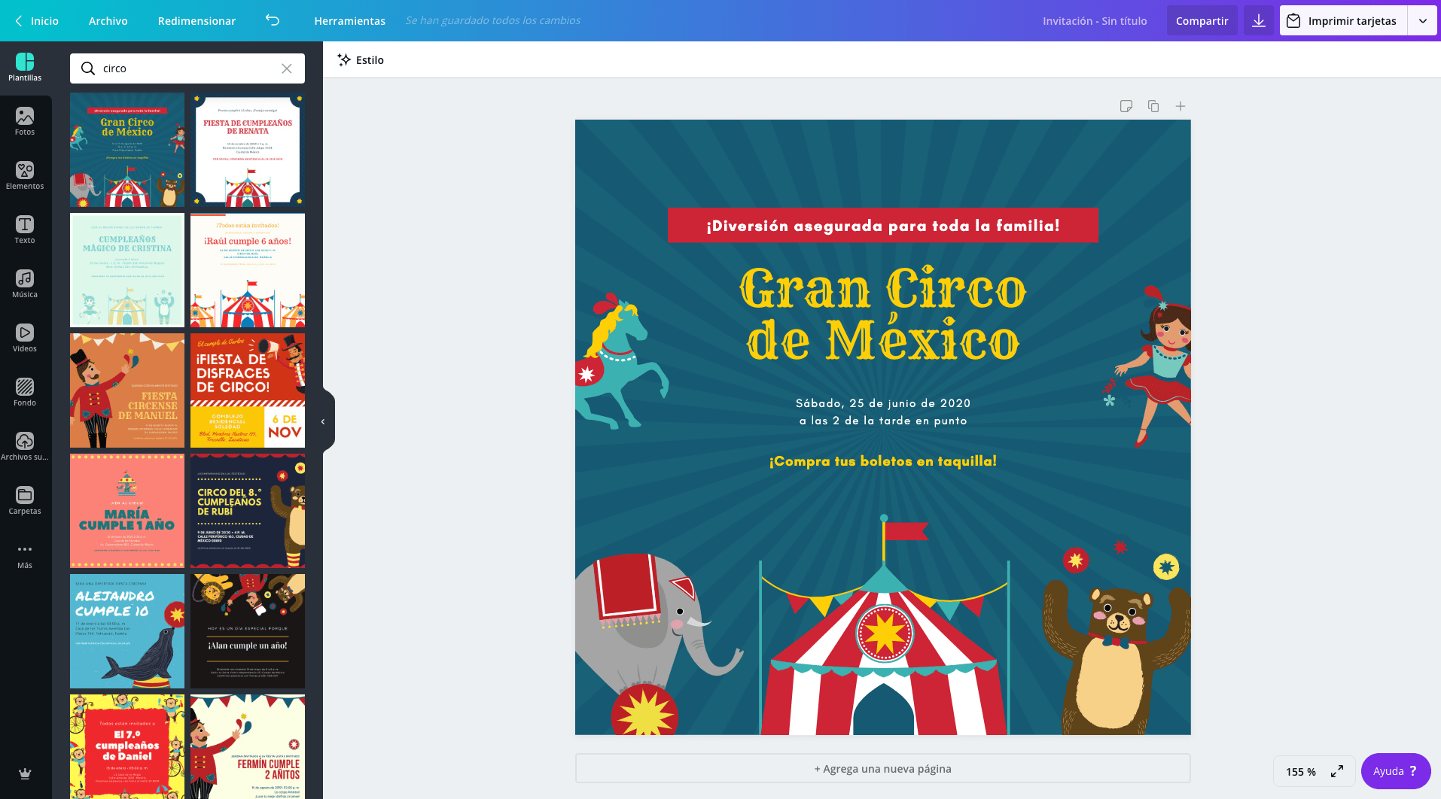This screenshot has width=1441, height=799.
Task: Open the Música panel
Action: coord(25,284)
